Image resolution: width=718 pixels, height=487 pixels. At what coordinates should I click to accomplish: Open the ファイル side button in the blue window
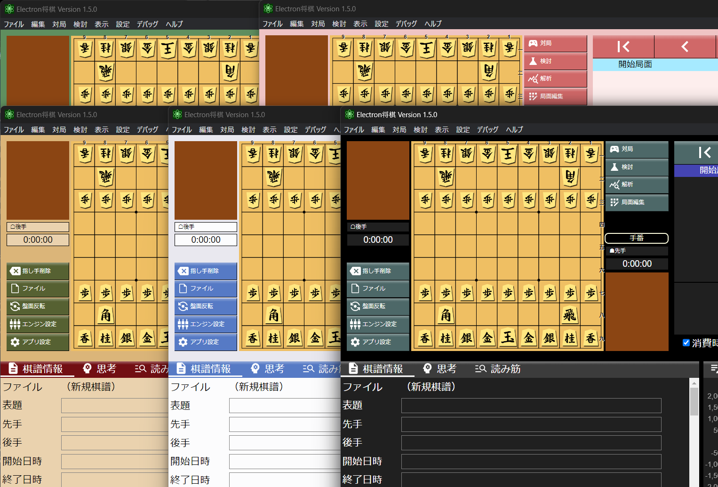coord(206,288)
